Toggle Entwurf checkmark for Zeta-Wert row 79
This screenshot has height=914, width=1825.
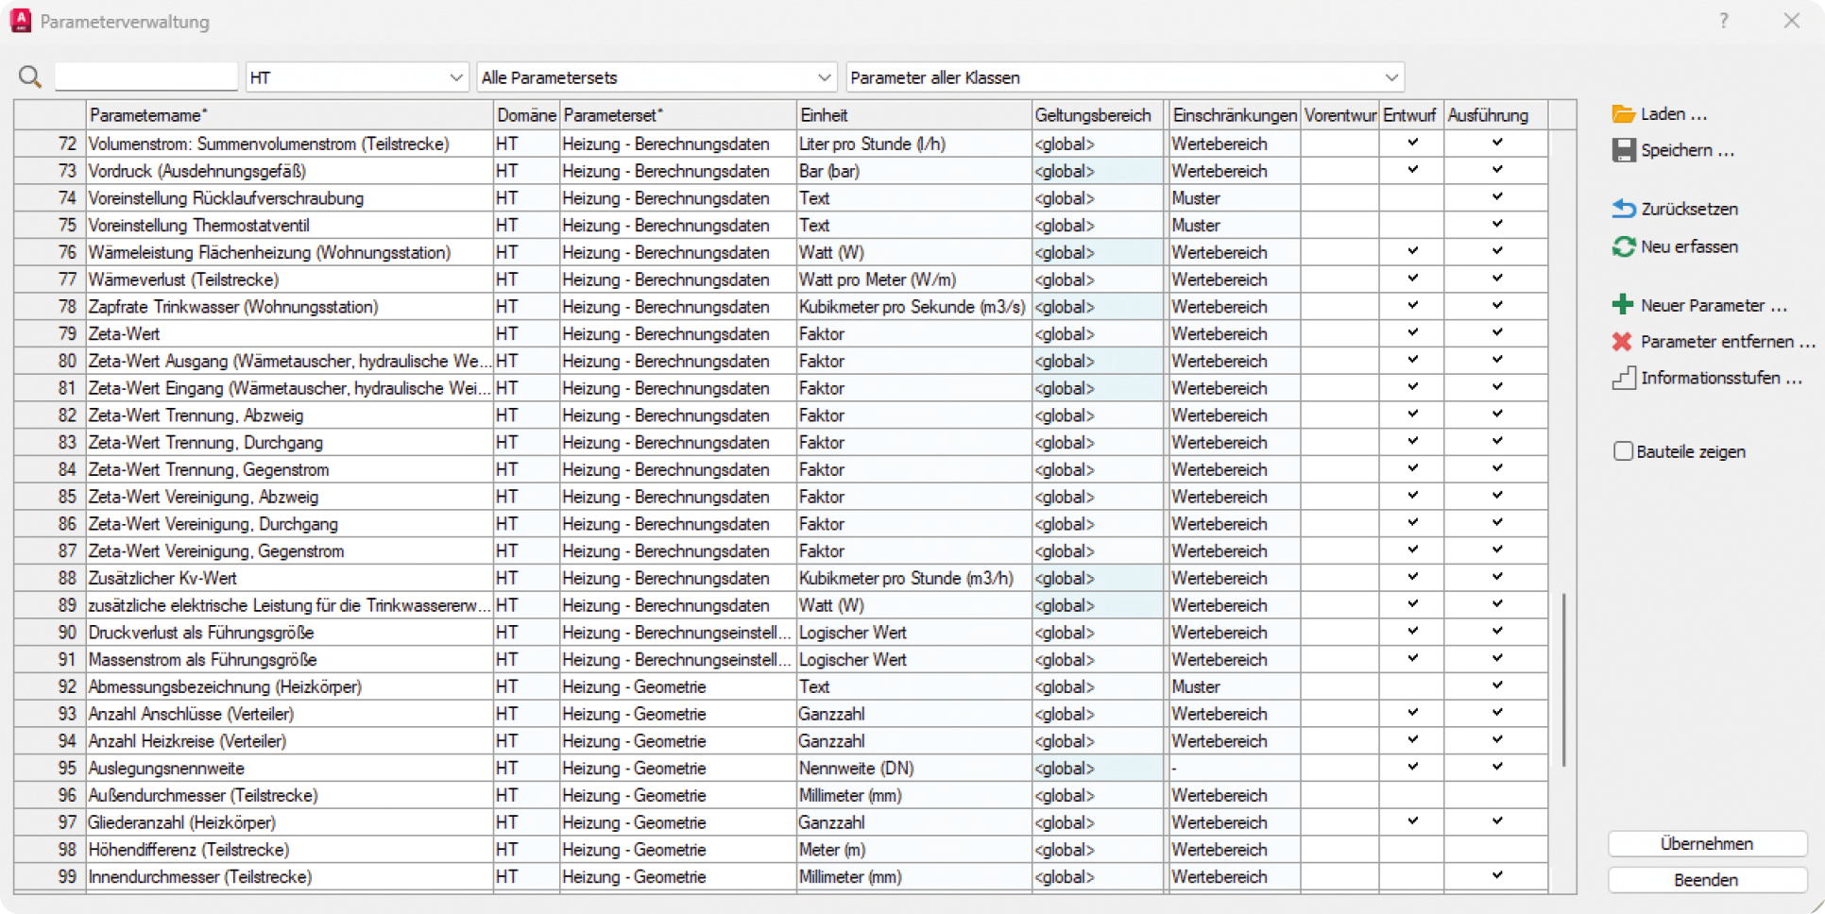coord(1412,333)
